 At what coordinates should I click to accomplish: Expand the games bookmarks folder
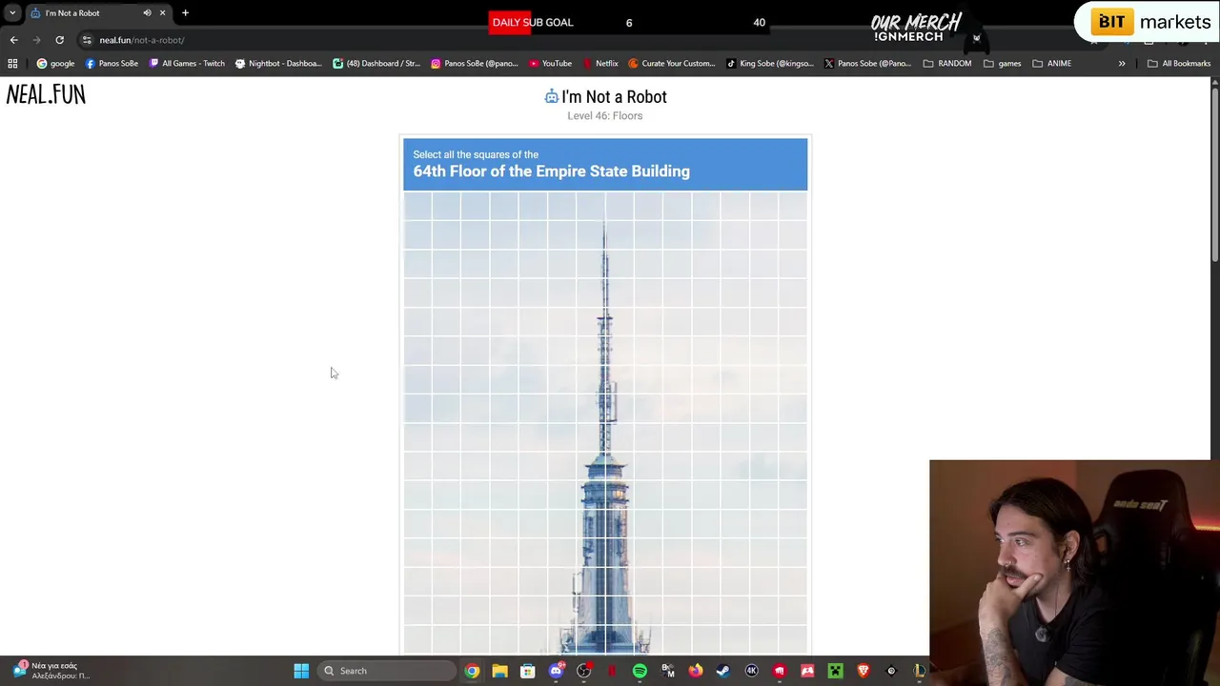click(x=1003, y=64)
